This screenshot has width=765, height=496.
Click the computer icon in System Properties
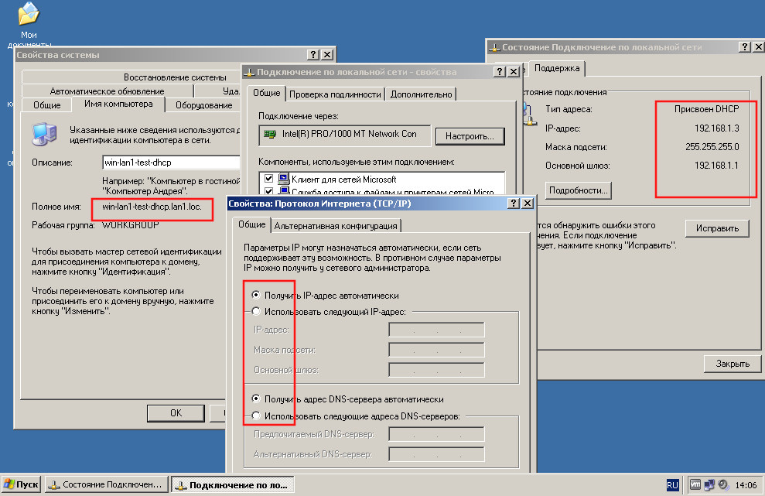44,134
